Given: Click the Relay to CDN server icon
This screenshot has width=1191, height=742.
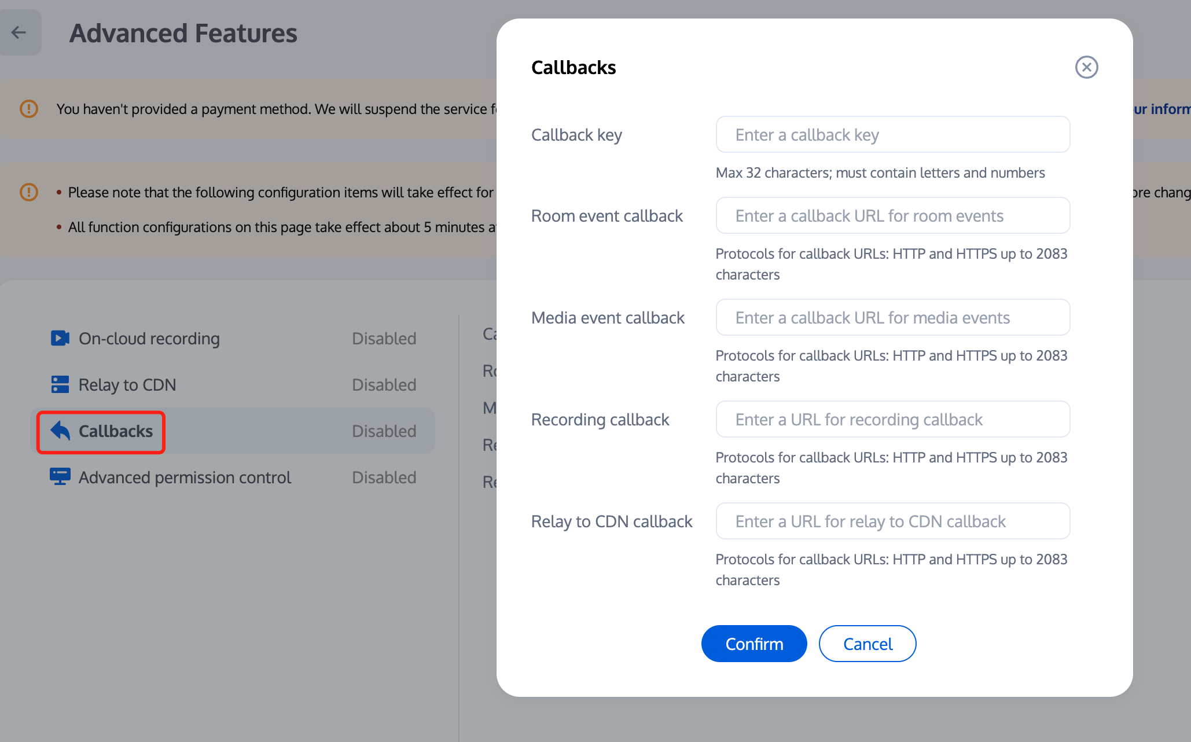Looking at the screenshot, I should tap(60, 384).
